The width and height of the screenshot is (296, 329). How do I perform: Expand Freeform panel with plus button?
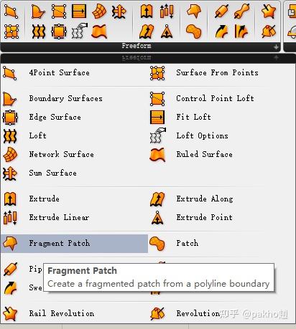276,47
